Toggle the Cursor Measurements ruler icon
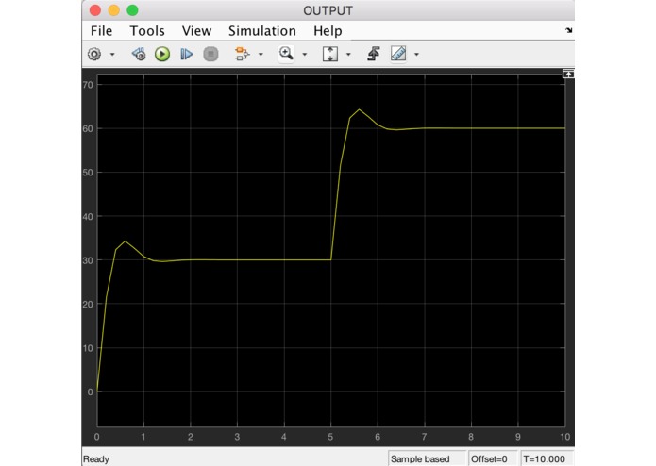 (x=398, y=54)
